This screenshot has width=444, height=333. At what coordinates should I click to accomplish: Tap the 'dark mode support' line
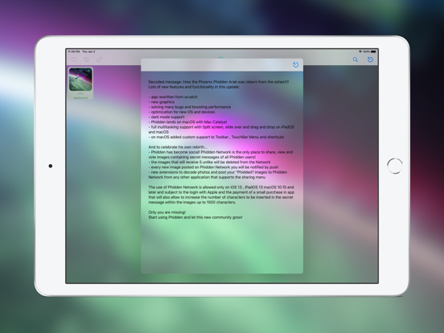(166, 117)
